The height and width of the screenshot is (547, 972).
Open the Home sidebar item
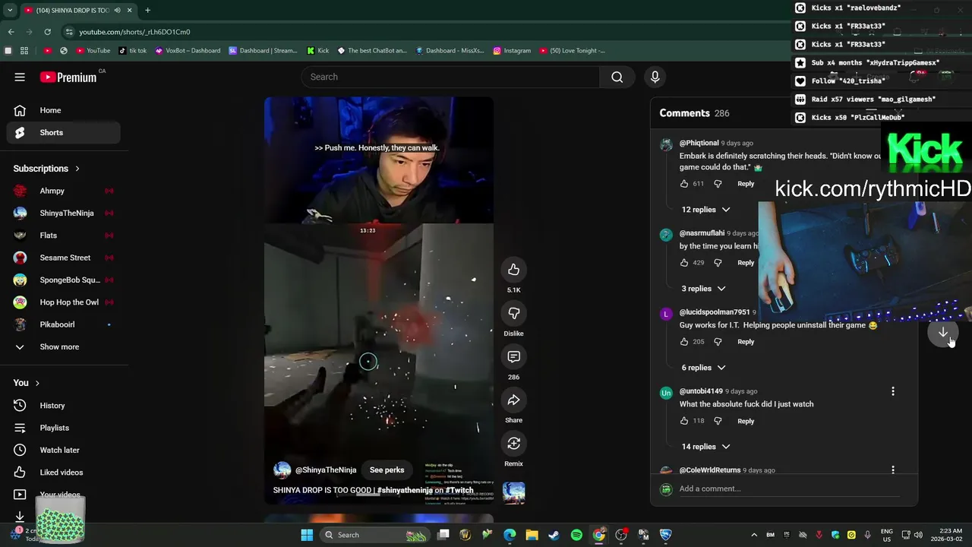click(x=64, y=110)
